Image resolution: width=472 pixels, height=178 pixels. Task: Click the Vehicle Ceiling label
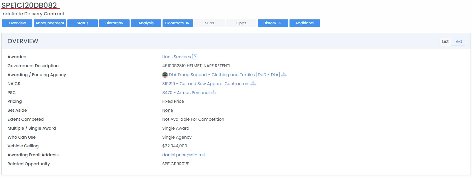pos(23,146)
